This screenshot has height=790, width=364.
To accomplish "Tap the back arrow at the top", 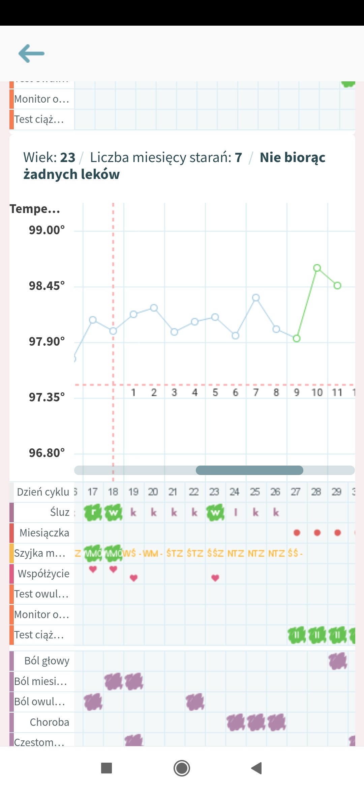I will tap(31, 53).
